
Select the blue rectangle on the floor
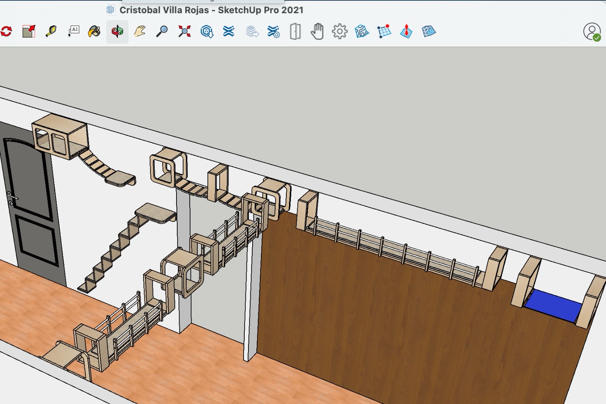[553, 306]
